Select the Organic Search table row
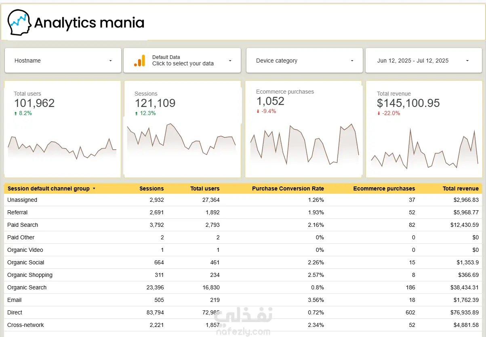The image size is (486, 337). [243, 287]
